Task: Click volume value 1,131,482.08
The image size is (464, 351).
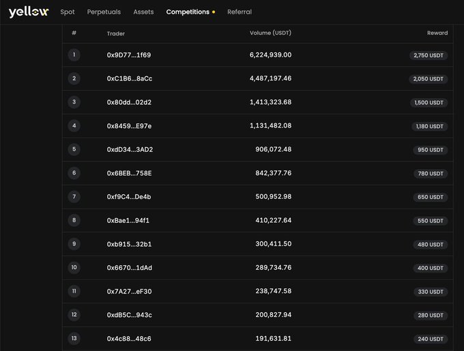Action: pyautogui.click(x=270, y=126)
